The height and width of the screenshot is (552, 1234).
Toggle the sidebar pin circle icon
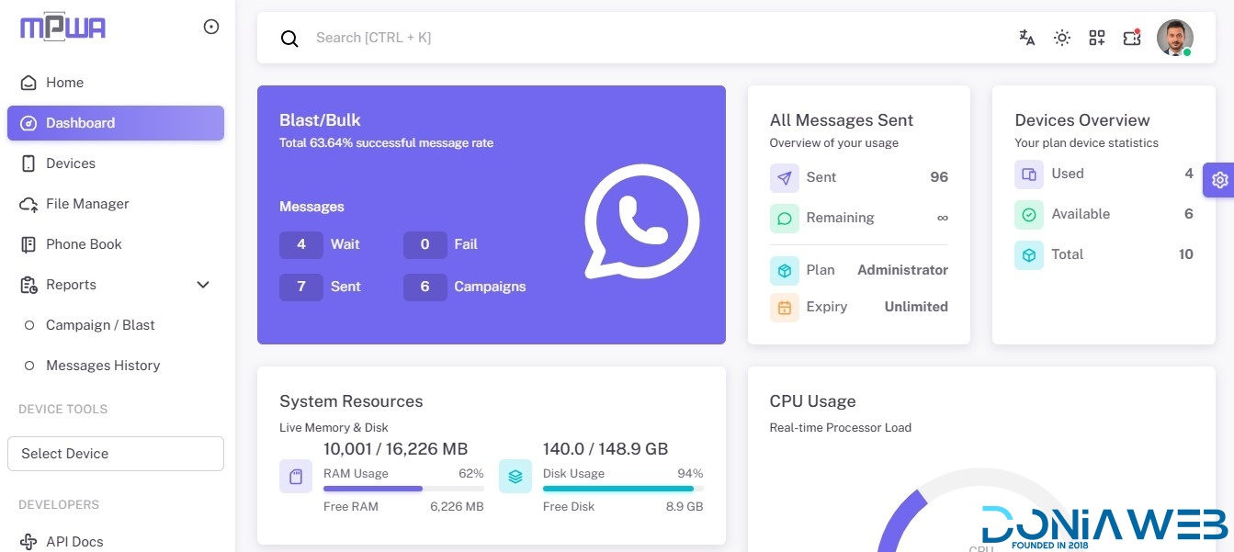click(211, 28)
